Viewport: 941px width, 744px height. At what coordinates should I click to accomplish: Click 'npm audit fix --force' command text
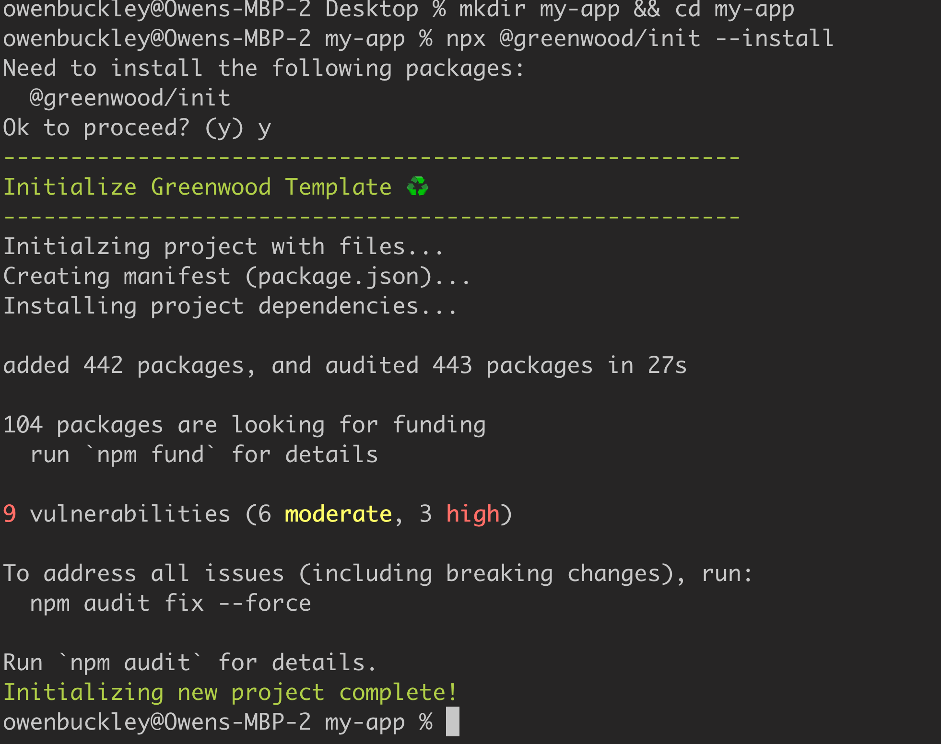pos(170,603)
